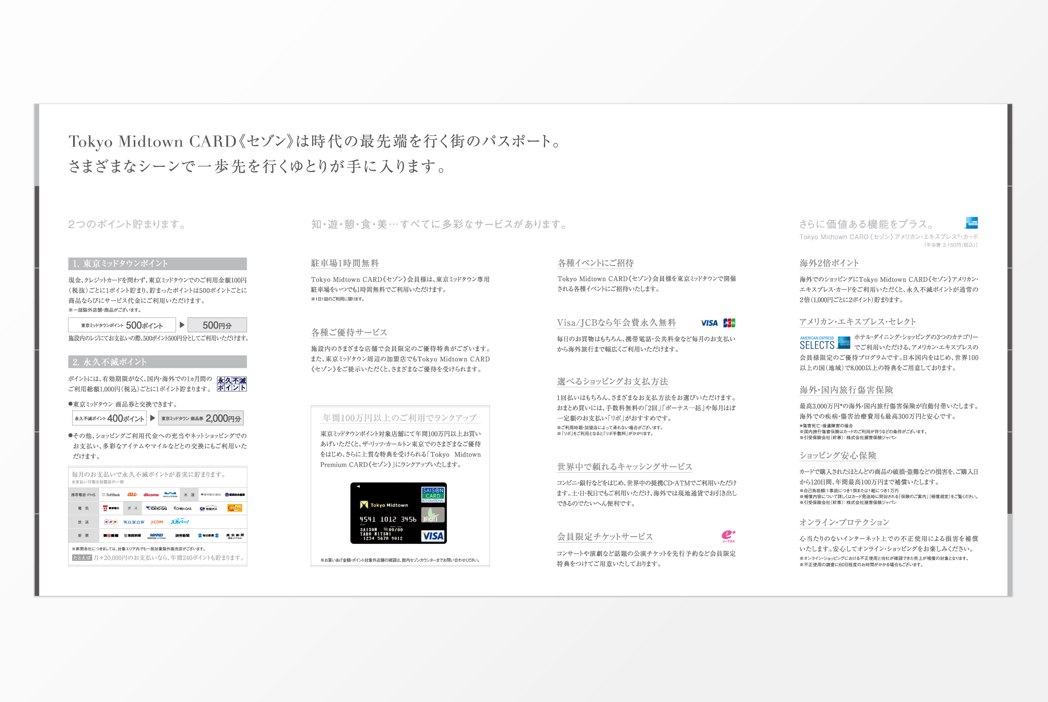This screenshot has height=702, width=1048.
Task: Click the 会員限定チケットサービス heading
Action: point(604,537)
